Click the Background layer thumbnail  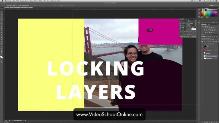click(x=205, y=58)
